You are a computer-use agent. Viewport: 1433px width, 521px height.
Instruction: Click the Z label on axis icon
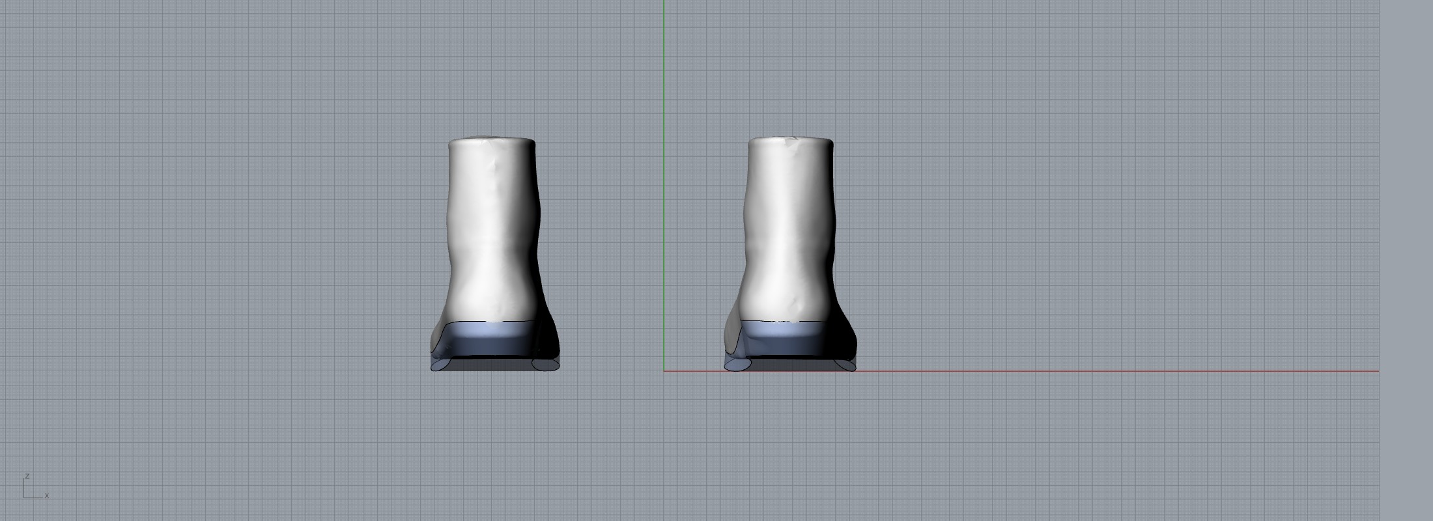[x=27, y=477]
